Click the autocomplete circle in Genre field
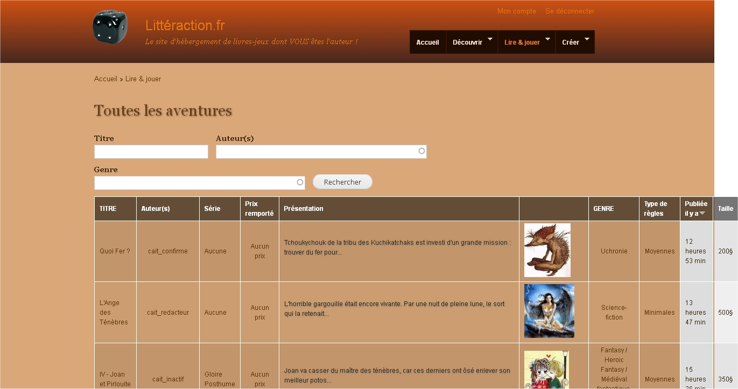 [x=300, y=182]
